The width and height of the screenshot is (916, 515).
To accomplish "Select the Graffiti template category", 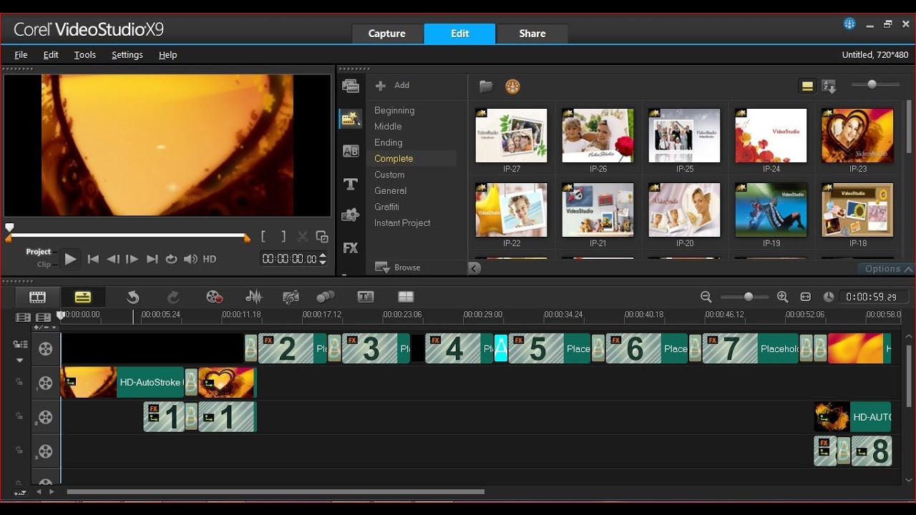I will (387, 207).
